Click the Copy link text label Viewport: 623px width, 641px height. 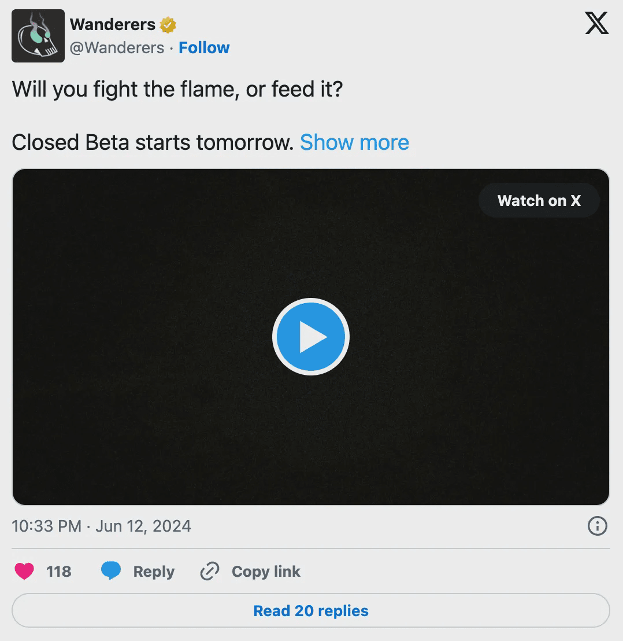click(266, 572)
